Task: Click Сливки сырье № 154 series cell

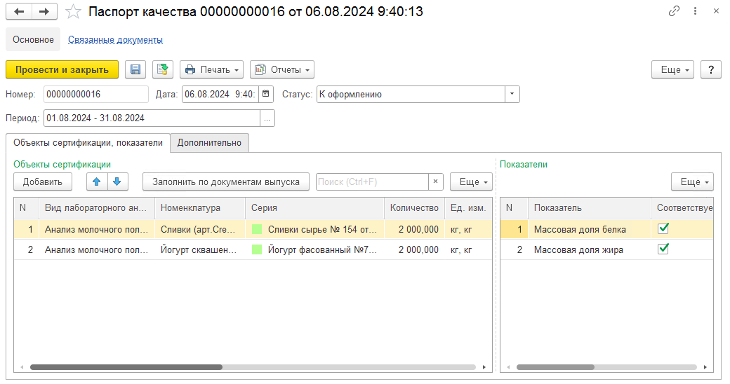Action: 314,229
